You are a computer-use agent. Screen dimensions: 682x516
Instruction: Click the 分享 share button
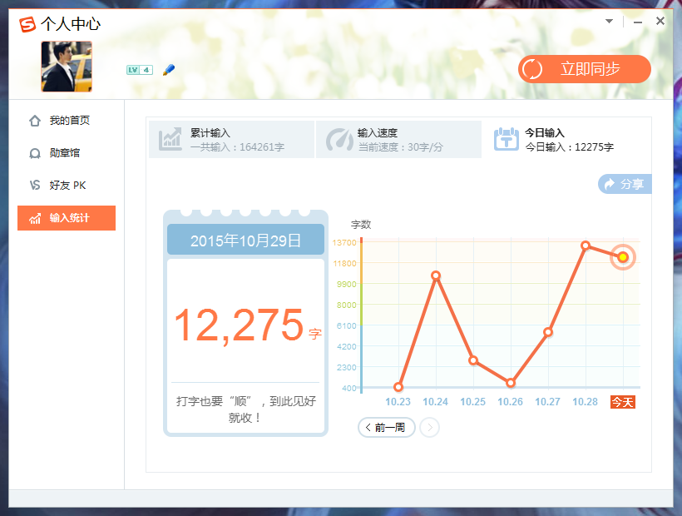(625, 184)
